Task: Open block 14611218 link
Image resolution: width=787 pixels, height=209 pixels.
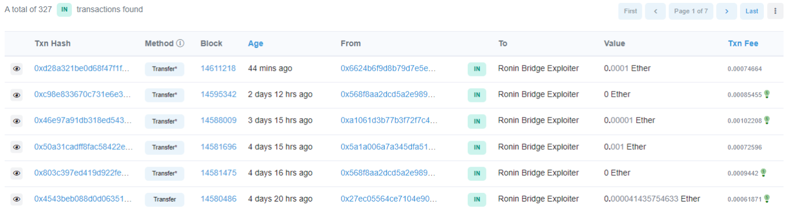Action: (x=218, y=68)
